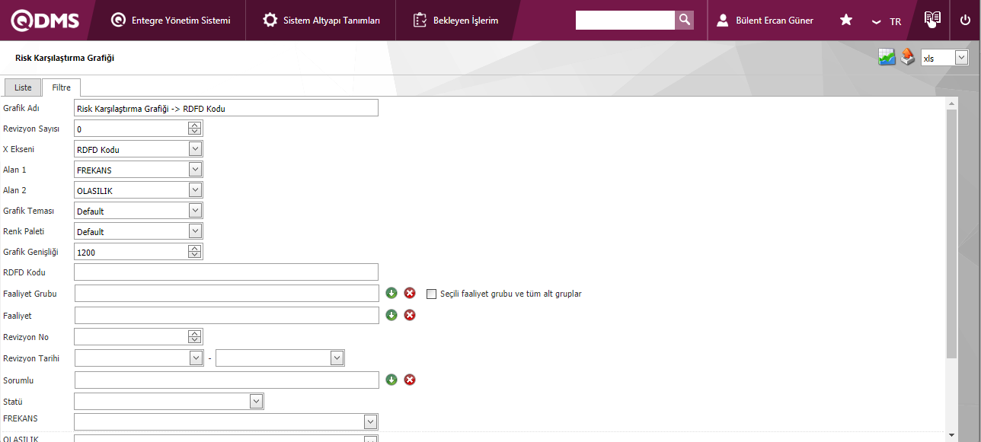Click the Bekleyen İşlerim clipboard icon
The image size is (981, 442).
coord(420,21)
